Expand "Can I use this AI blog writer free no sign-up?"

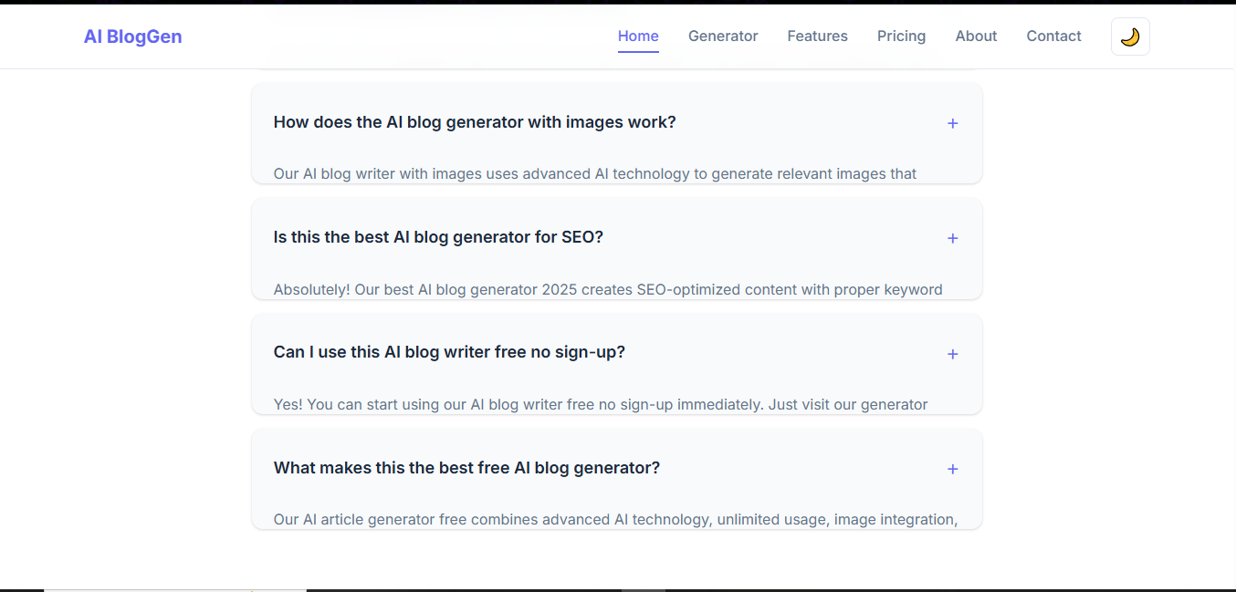[x=449, y=352]
